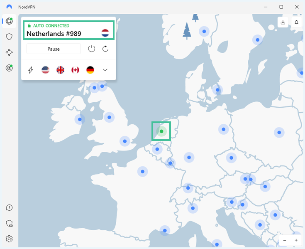Select the Belgium server map pin
The width and height of the screenshot is (305, 249).
point(157,149)
